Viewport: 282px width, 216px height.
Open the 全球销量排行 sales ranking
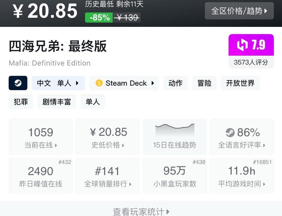coord(108,176)
